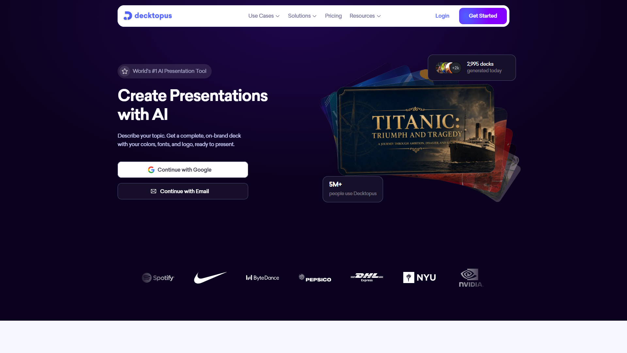This screenshot has height=353, width=627.
Task: Click the Get Started button
Action: pyautogui.click(x=483, y=16)
